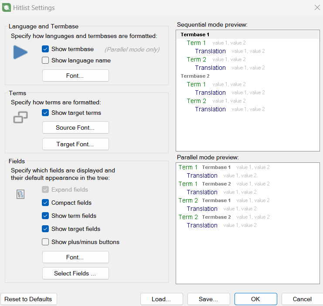Disable the Show target fields checkbox
Image resolution: width=323 pixels, height=306 pixels.
(x=45, y=229)
